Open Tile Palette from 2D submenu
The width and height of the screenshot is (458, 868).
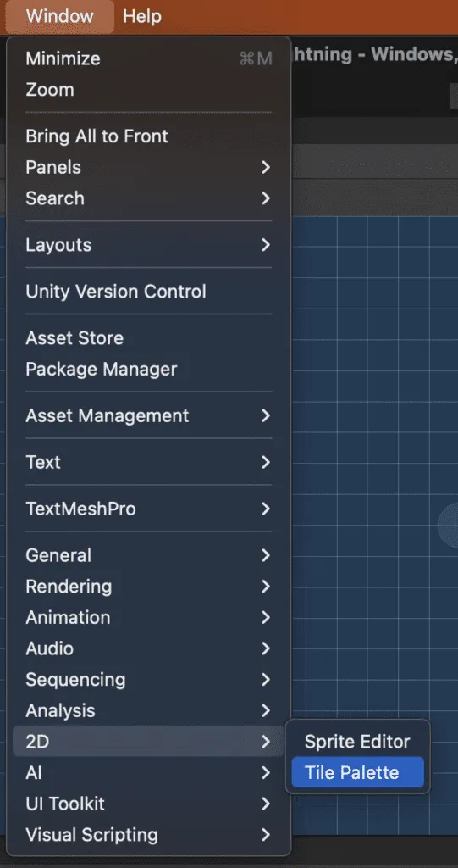(x=358, y=772)
